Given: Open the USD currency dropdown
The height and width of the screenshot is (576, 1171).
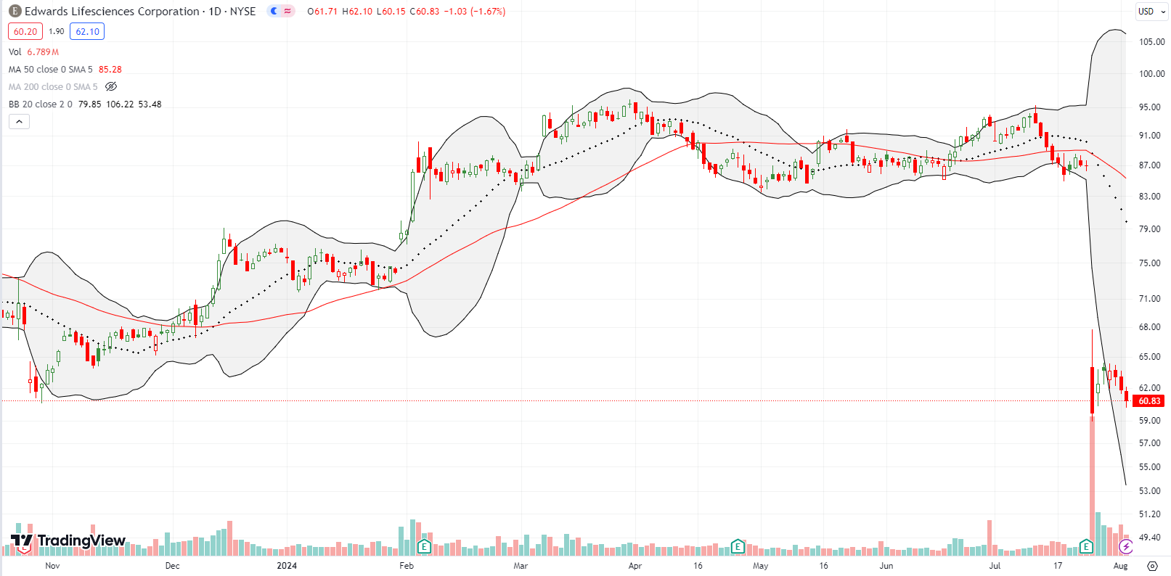Looking at the screenshot, I should (x=1152, y=12).
